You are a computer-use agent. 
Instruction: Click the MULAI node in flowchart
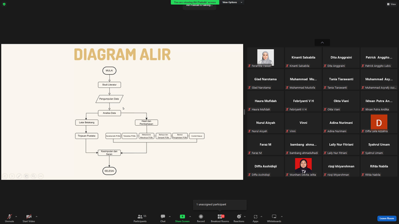[x=110, y=70]
